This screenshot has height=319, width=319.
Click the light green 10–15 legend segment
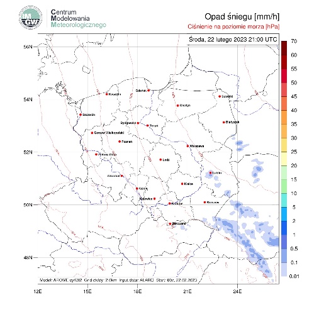coord(284,186)
